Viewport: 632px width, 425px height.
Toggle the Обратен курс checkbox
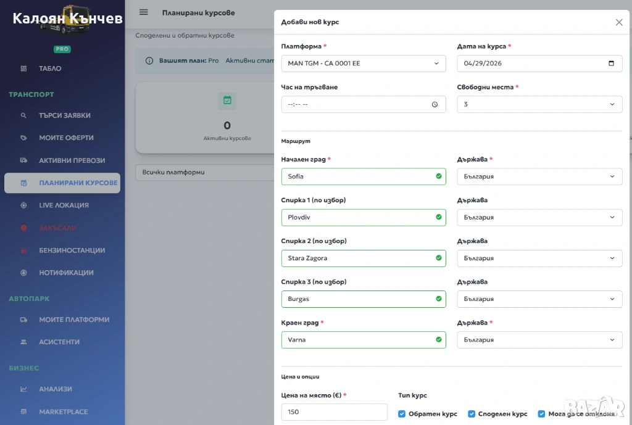point(402,414)
